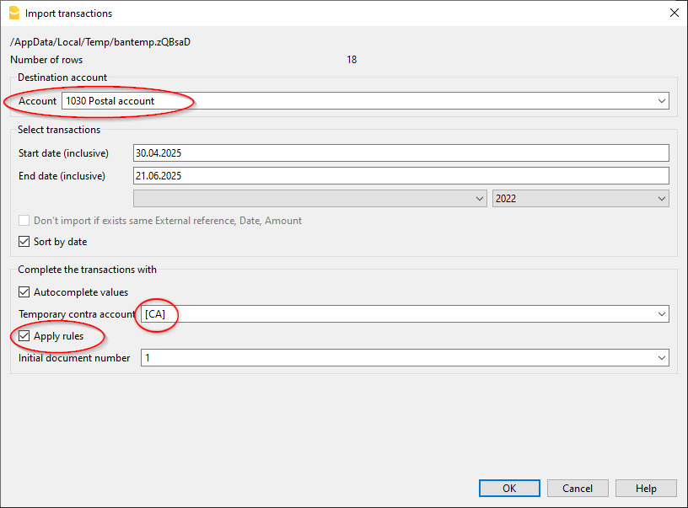This screenshot has height=508, width=688.
Task: Cancel the transaction import
Action: point(578,488)
